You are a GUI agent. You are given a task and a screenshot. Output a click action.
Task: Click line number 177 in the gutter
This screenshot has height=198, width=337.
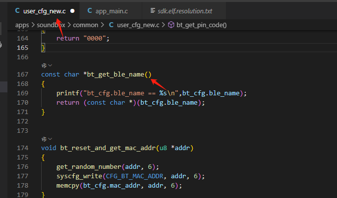click(x=23, y=176)
